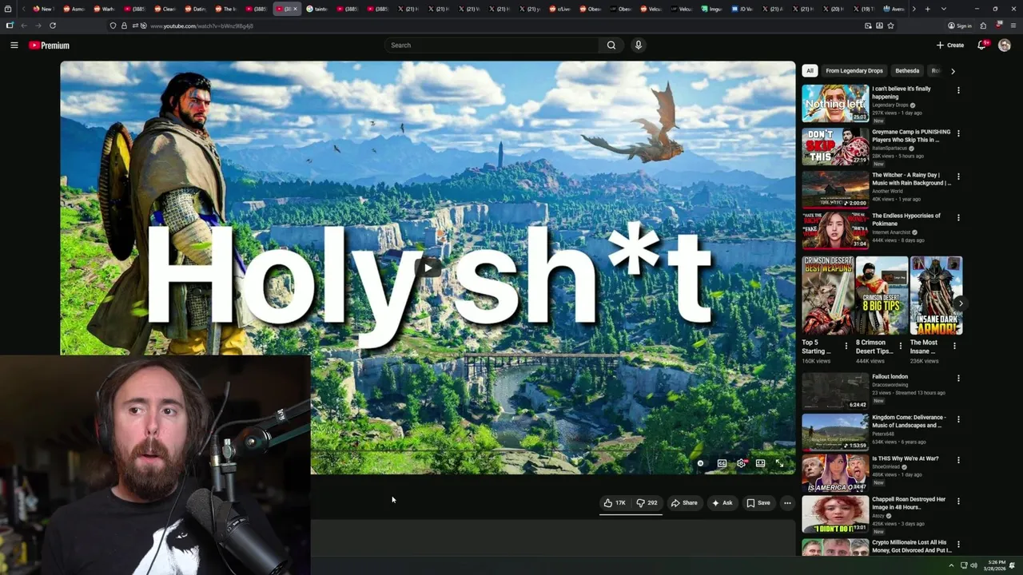Dislike the video with thumbs-down 292
Screen dimensions: 1023x575
[x=647, y=503]
